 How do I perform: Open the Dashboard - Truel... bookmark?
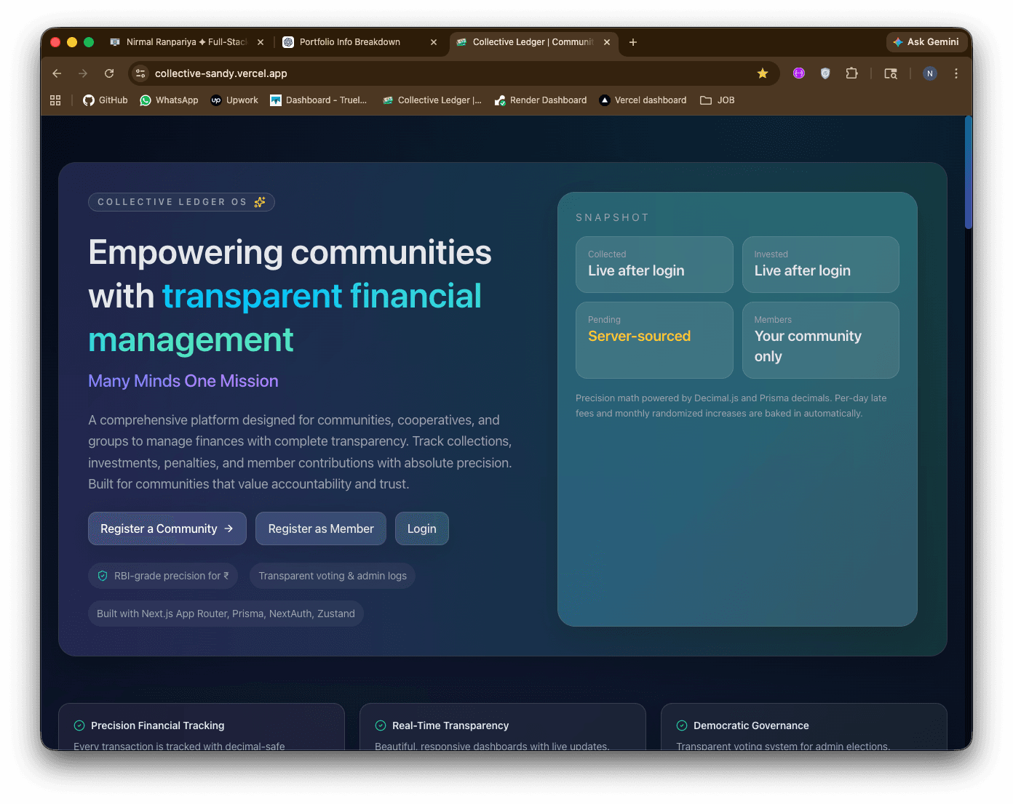tap(318, 100)
